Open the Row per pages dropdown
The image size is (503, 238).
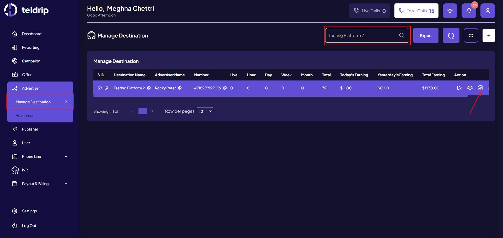click(205, 111)
